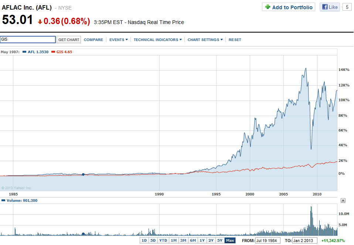Click the AFLAC Inc. (AFL) title
This screenshot has height=245, width=354.
pyautogui.click(x=27, y=7)
